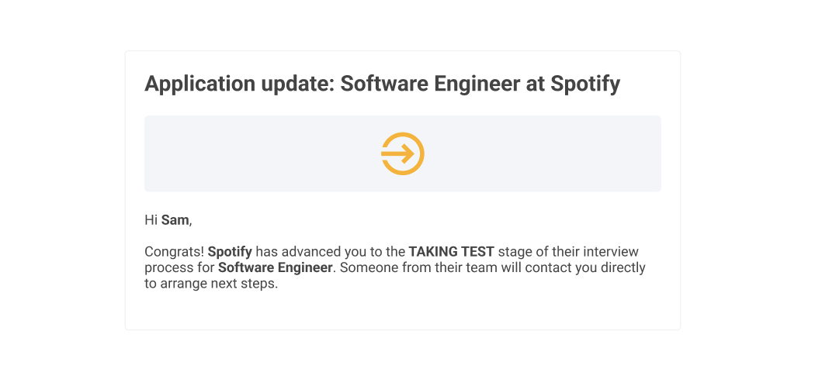This screenshot has height=386, width=815.
Task: Click bold 'Spotify' in the message body
Action: [230, 252]
